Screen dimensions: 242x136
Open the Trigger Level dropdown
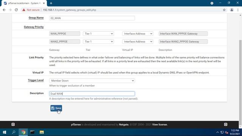pos(92,80)
